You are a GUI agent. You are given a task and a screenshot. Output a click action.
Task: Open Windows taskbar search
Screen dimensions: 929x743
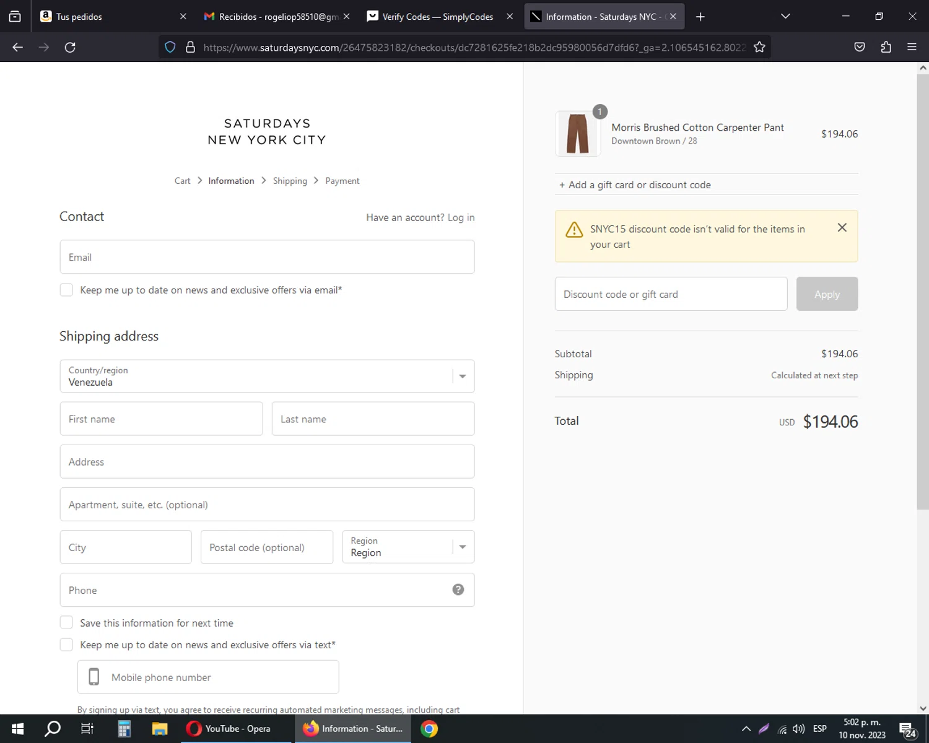(53, 729)
